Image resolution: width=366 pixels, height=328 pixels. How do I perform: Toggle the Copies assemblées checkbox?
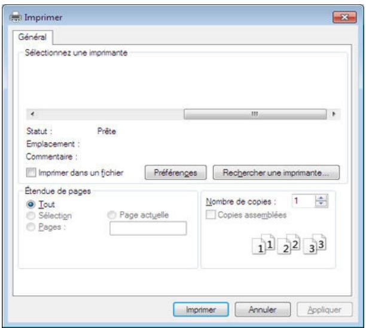point(211,214)
